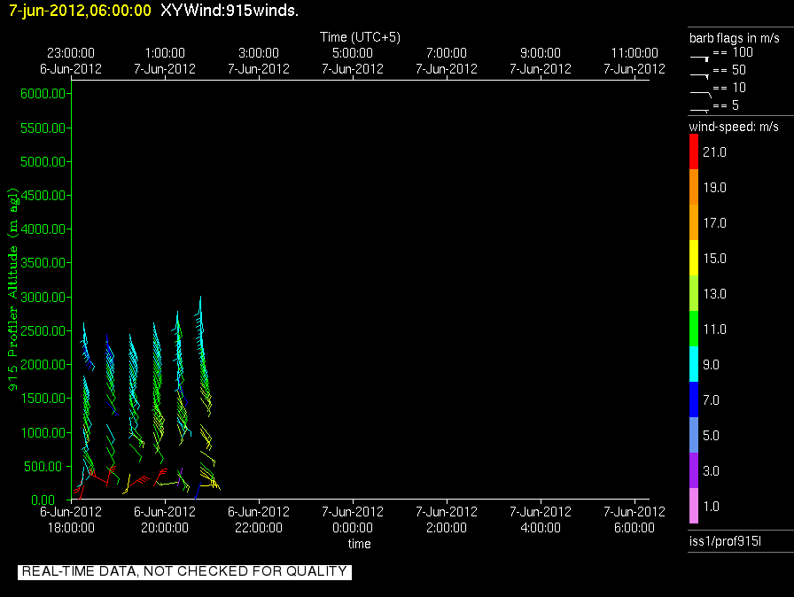Click the 915 Profiler Altitude axis label
794x597 pixels.
pos(13,290)
